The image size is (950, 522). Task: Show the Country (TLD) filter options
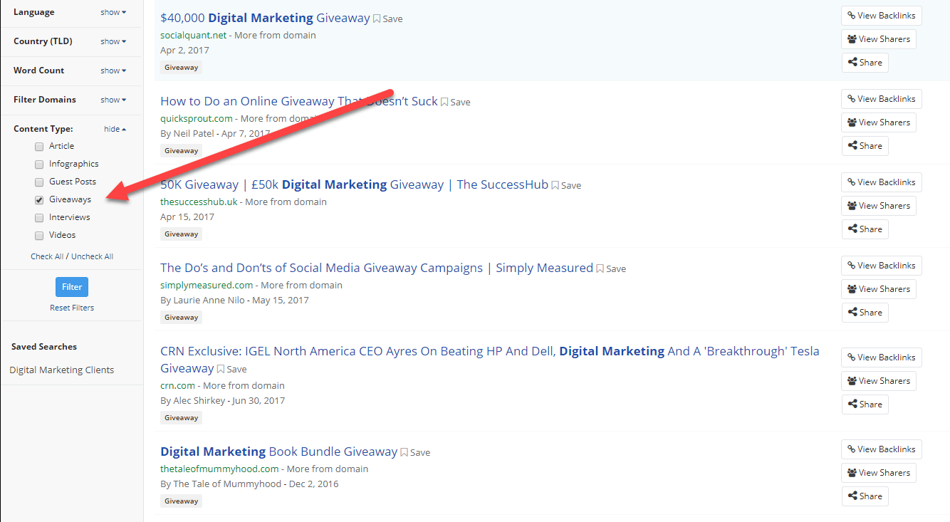[113, 41]
